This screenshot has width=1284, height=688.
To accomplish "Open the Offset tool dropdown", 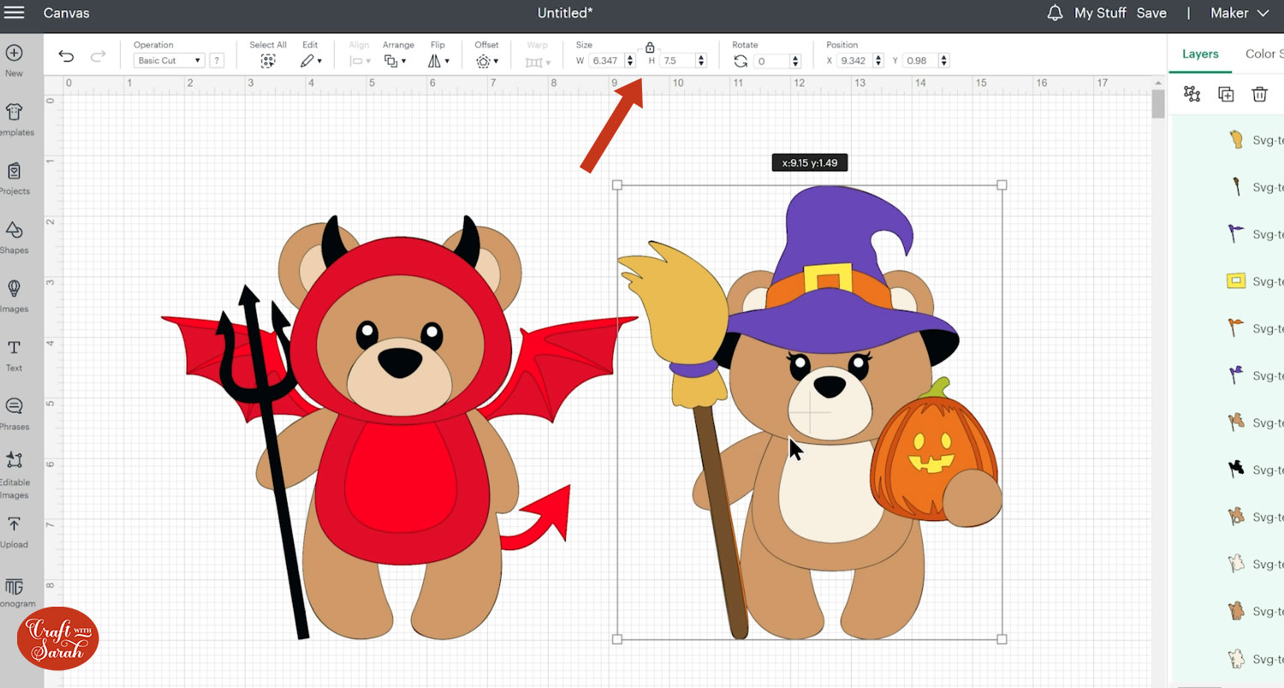I will (487, 61).
